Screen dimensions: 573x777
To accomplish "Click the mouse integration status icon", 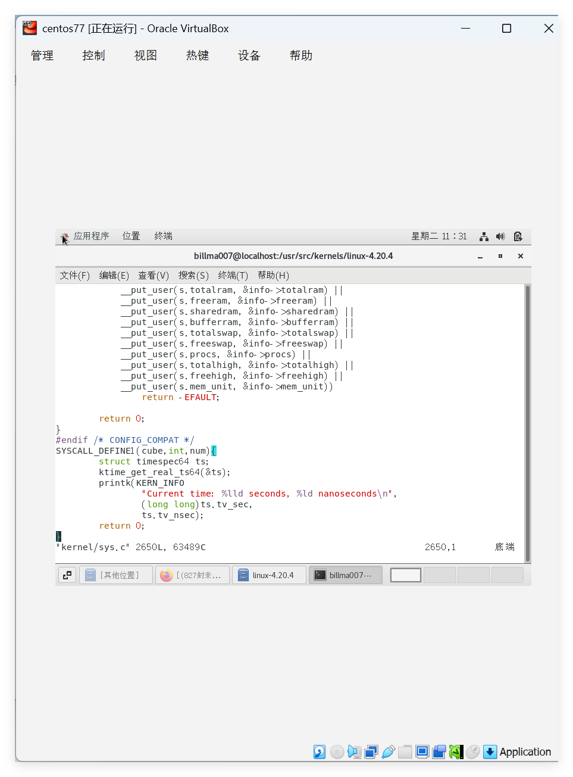I will point(473,751).
